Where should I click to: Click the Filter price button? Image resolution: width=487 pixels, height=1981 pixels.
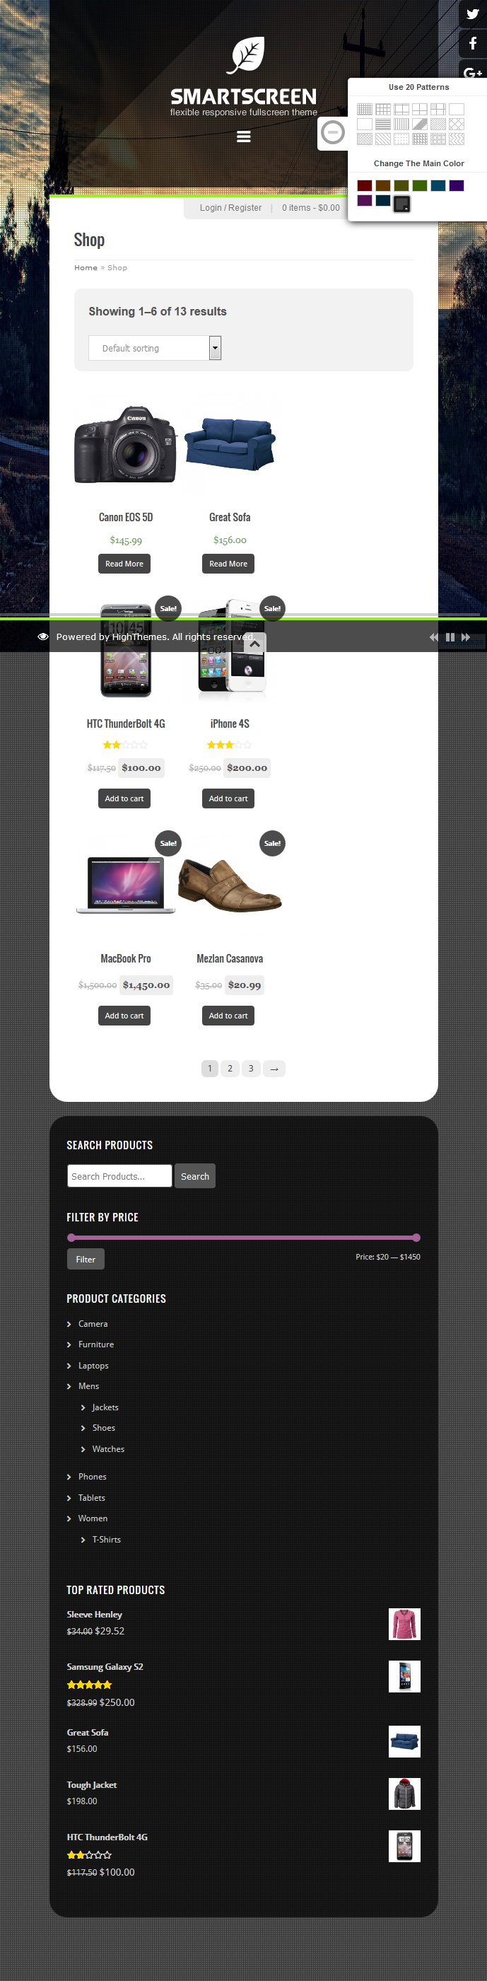coord(86,1259)
